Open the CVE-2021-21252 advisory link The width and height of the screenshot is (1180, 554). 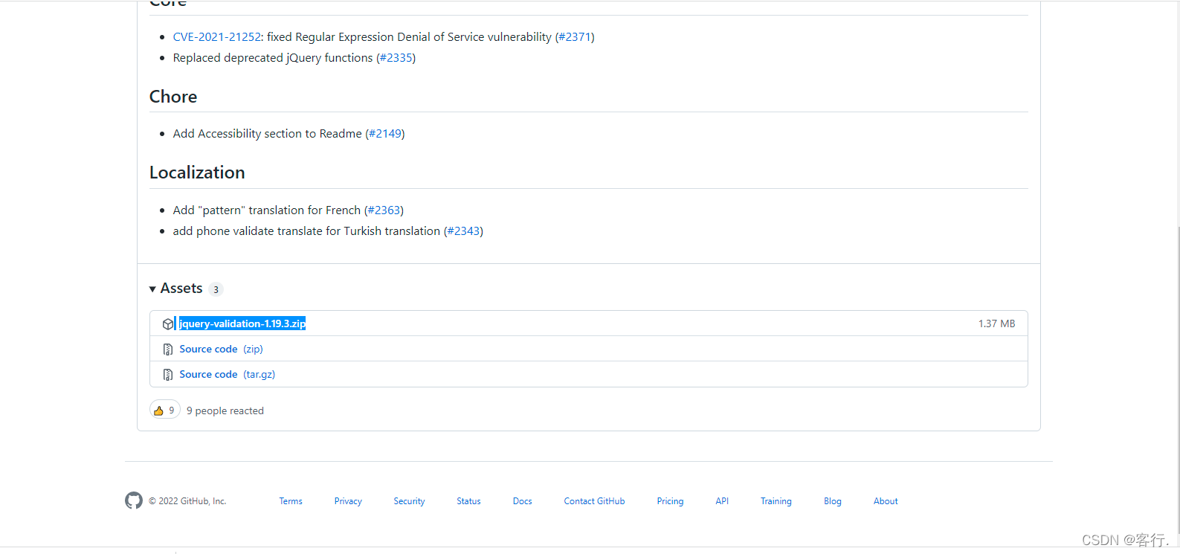click(x=217, y=37)
